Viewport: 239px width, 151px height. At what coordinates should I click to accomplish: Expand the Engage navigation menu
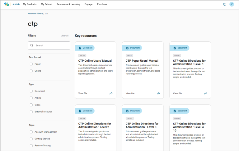[x=88, y=4]
